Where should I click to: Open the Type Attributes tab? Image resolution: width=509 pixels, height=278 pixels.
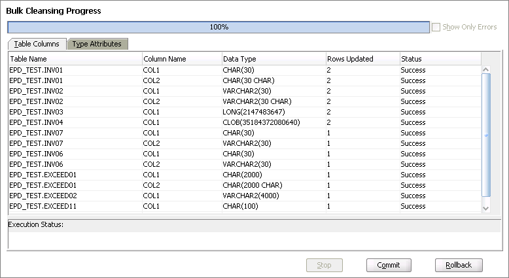[97, 44]
